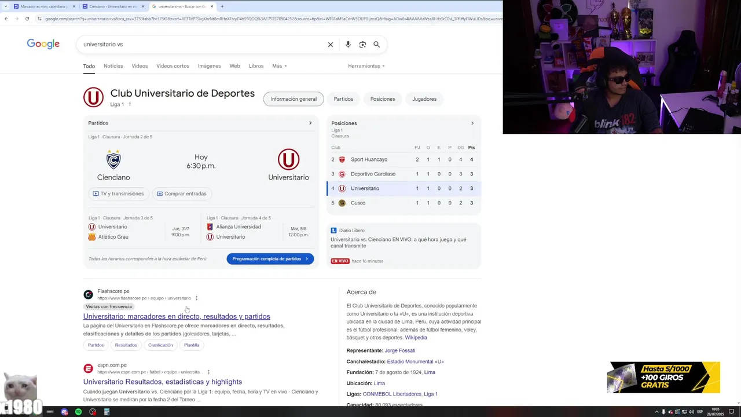The height and width of the screenshot is (417, 741).
Task: Switch to the Libros tab
Action: click(x=256, y=66)
